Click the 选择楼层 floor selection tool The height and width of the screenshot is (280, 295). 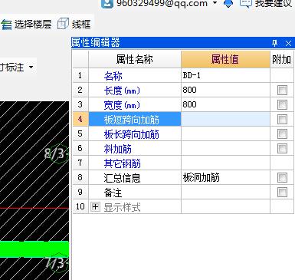tap(26, 25)
